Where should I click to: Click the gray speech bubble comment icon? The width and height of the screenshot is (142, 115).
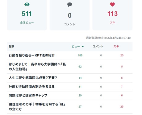70,5
